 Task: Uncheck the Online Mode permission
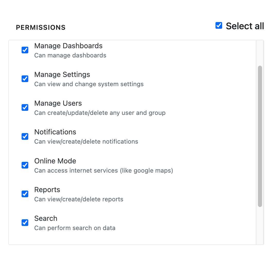[x=25, y=165]
